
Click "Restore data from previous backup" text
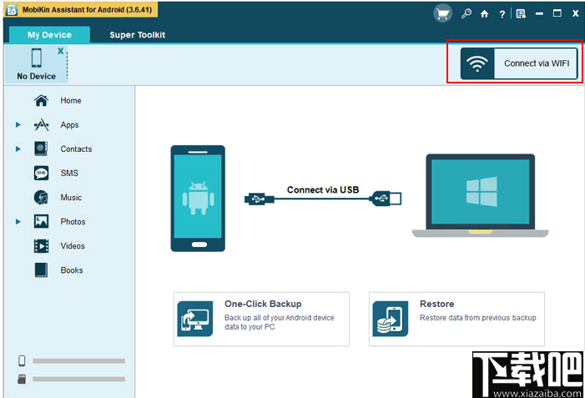[x=478, y=318]
